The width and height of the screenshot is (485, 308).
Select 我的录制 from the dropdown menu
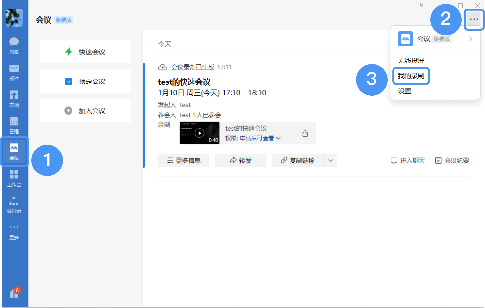pos(411,76)
